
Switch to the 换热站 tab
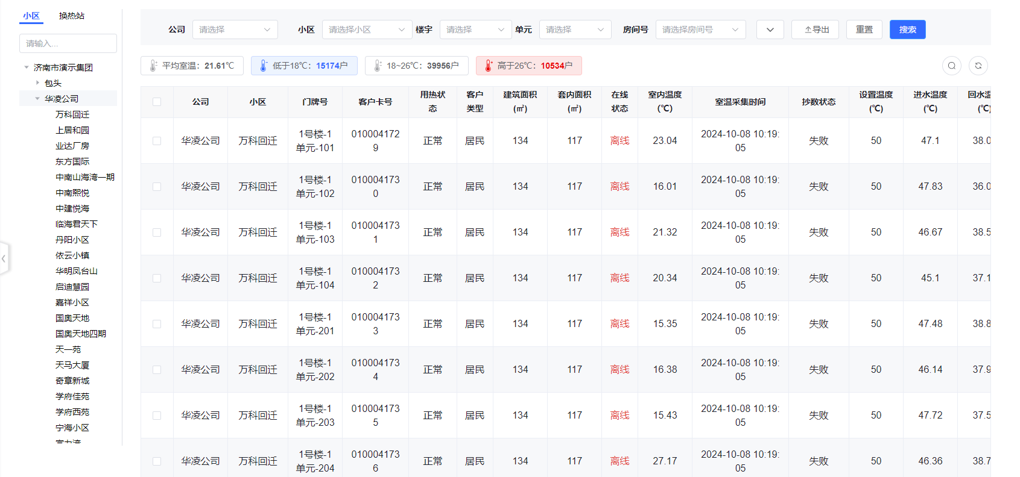point(71,16)
